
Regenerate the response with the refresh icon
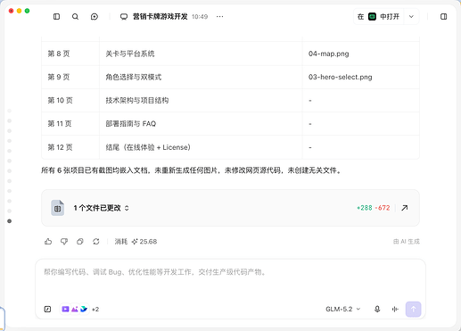pos(95,242)
